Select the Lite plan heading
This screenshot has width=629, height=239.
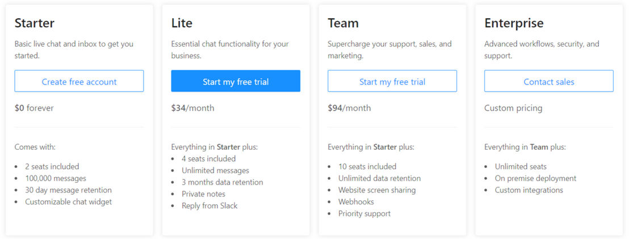click(182, 23)
